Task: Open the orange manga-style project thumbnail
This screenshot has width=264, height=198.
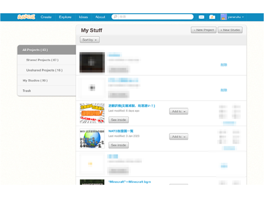Action: click(x=92, y=113)
